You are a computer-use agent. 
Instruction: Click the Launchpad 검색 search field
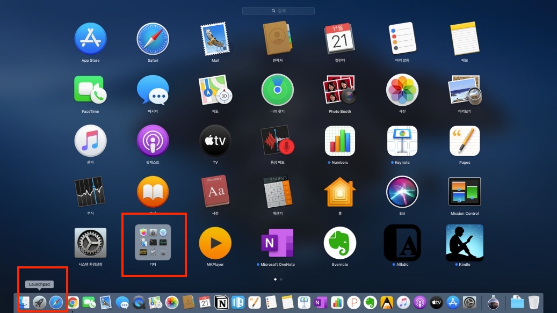click(278, 11)
